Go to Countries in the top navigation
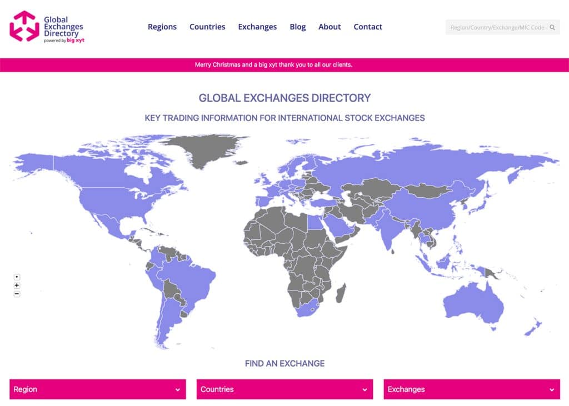 point(207,27)
